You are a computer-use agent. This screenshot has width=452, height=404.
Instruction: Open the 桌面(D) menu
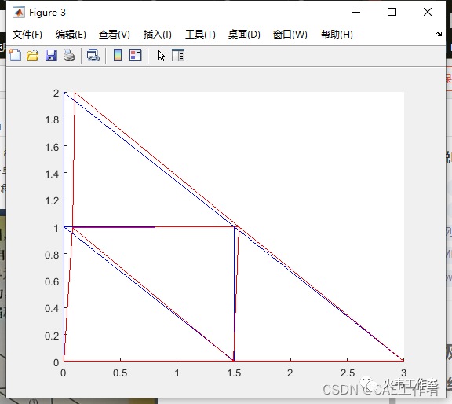tap(244, 35)
